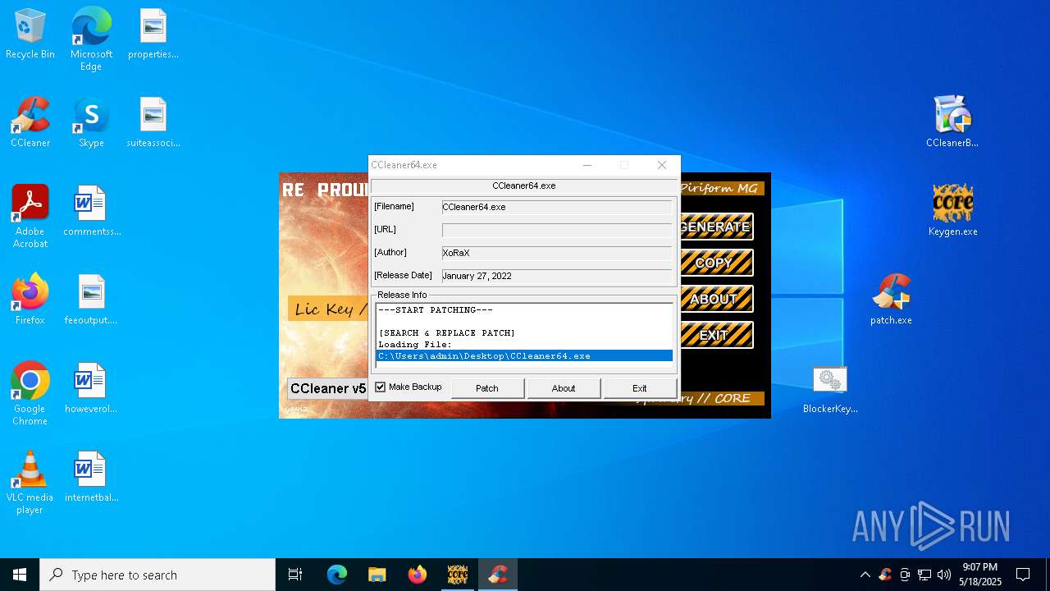Select the Microsoft Edge desktop shortcut
This screenshot has width=1050, height=591.
pyautogui.click(x=91, y=39)
